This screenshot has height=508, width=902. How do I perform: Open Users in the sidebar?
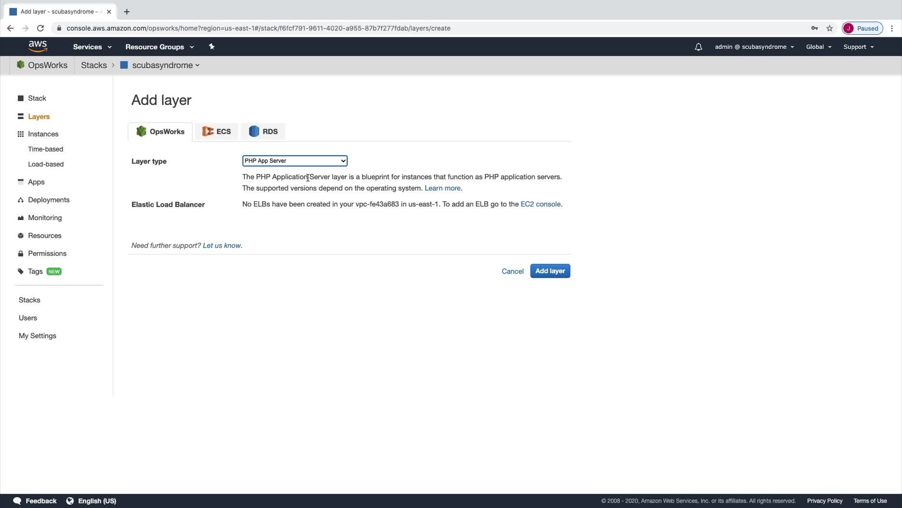point(28,318)
